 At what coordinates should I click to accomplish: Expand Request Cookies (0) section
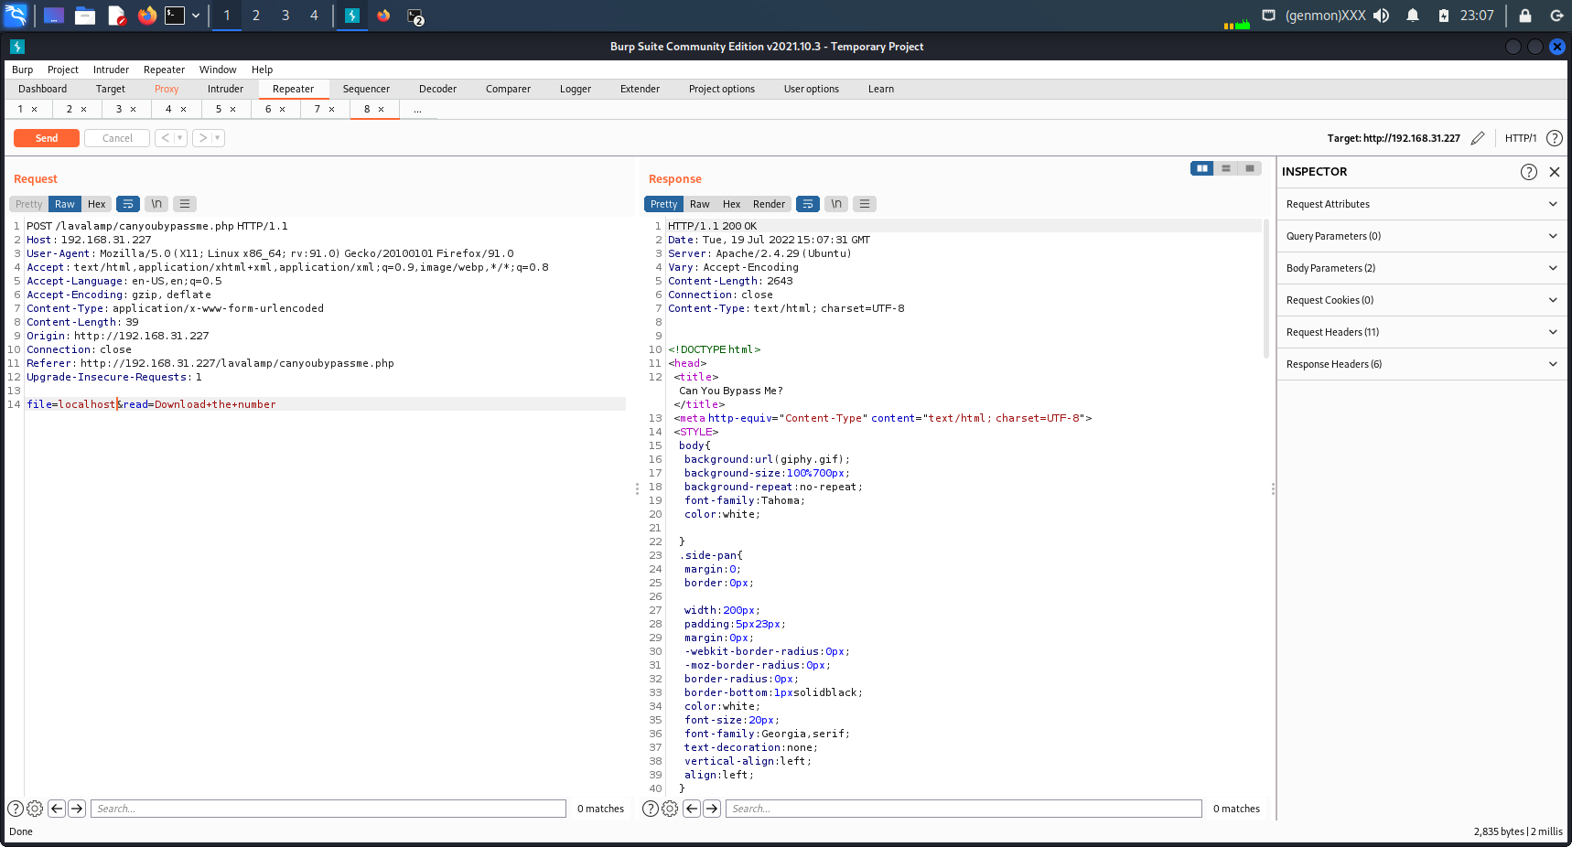point(1422,300)
